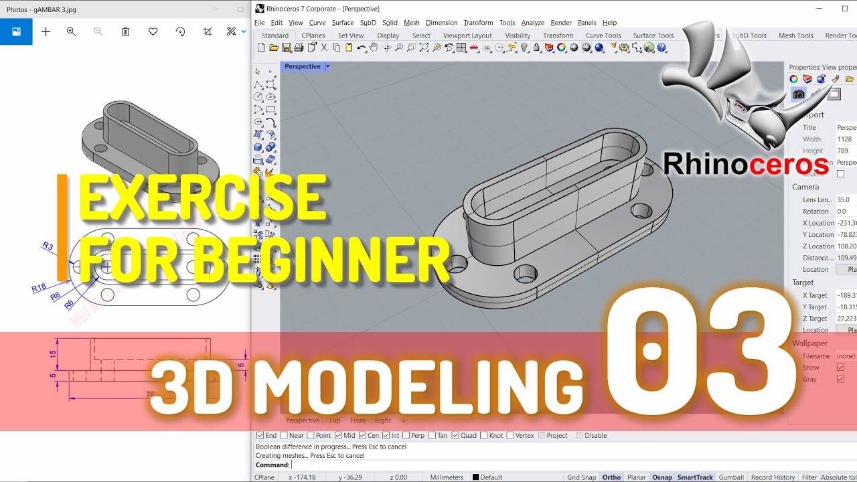Click the Paste clipboard icon
857x482 pixels.
[x=348, y=48]
